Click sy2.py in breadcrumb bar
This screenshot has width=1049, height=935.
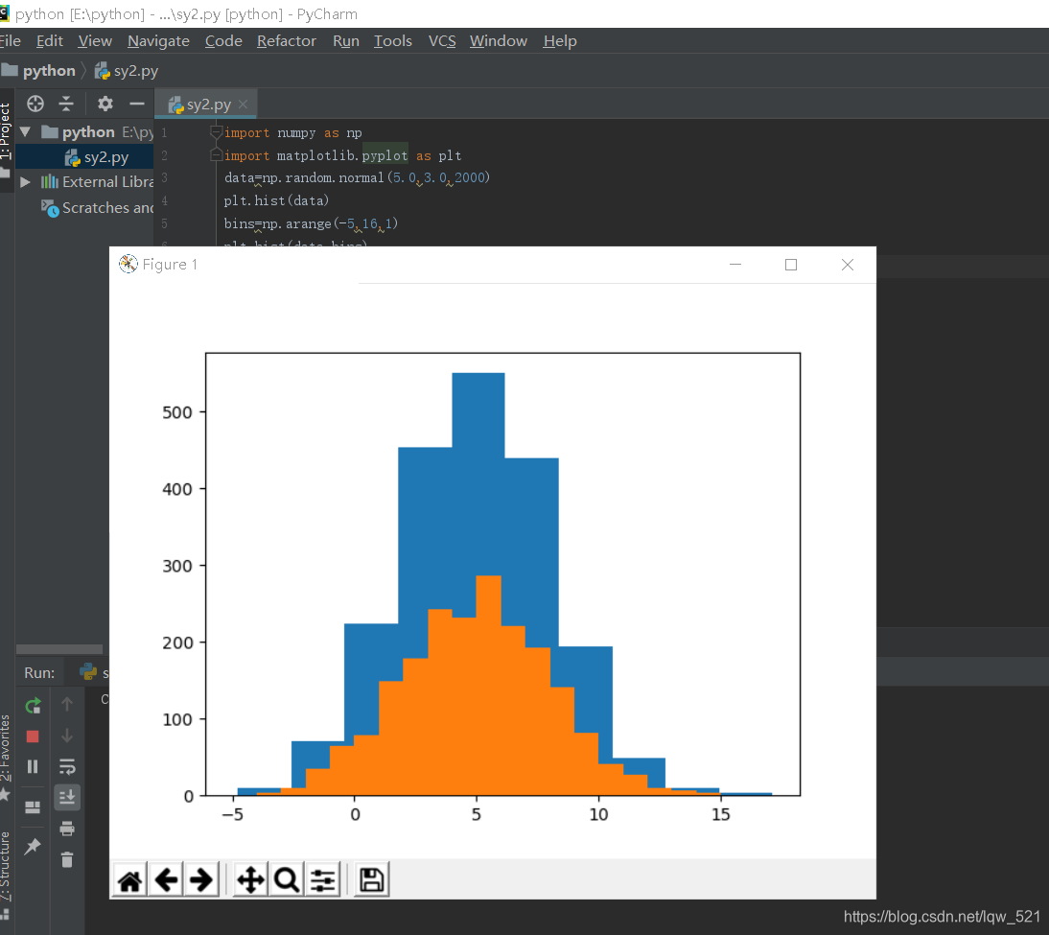[127, 71]
